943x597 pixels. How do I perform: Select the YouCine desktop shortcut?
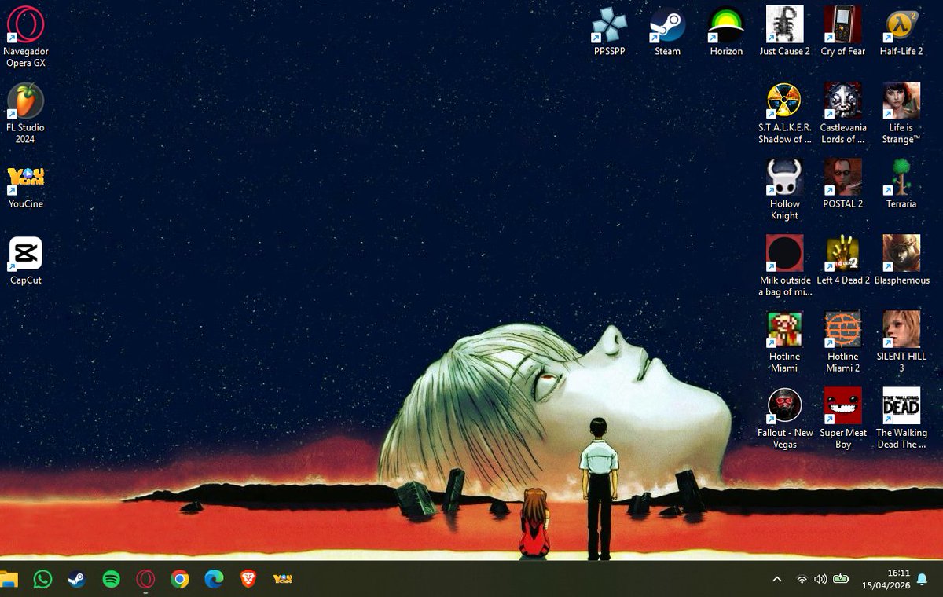click(25, 184)
